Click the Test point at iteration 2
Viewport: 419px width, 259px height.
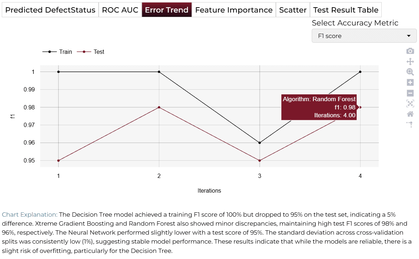point(159,107)
